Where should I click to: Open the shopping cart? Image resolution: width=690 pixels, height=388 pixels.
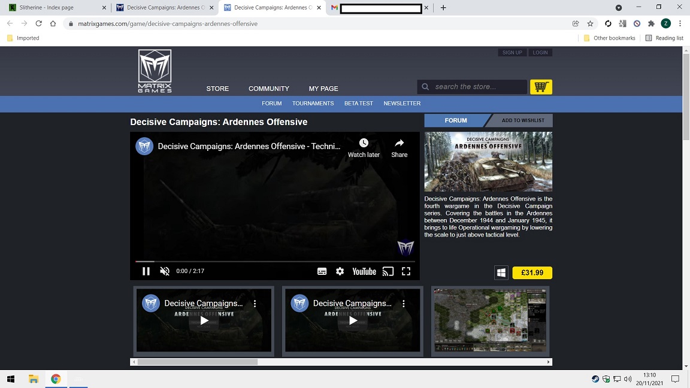(541, 87)
